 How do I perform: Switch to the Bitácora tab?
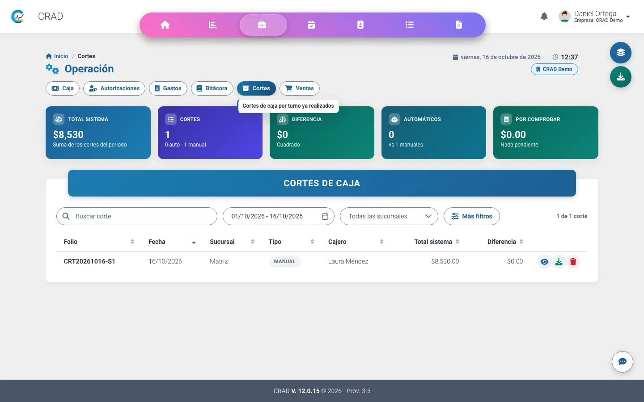click(212, 88)
